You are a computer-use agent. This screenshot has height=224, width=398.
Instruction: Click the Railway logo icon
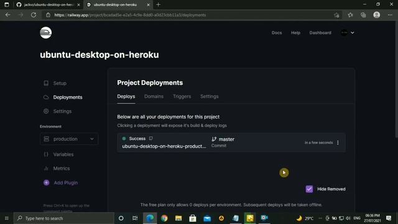45,33
